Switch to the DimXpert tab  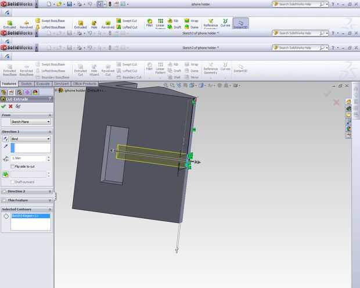[62, 84]
